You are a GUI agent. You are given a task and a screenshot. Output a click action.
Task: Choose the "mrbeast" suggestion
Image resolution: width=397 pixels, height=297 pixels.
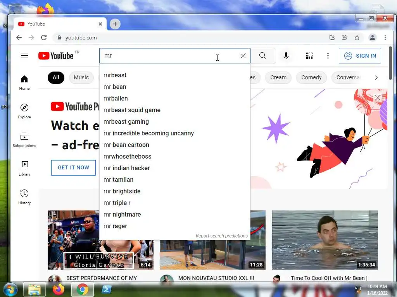[x=175, y=75]
